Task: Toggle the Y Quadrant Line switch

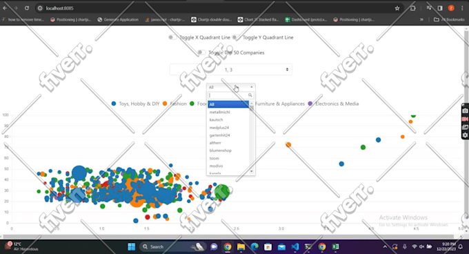Action: click(x=236, y=37)
